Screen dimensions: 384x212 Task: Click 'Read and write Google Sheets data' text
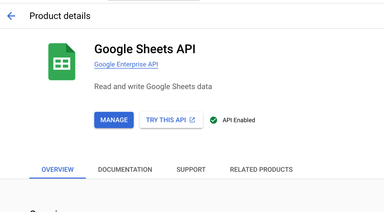click(x=153, y=87)
